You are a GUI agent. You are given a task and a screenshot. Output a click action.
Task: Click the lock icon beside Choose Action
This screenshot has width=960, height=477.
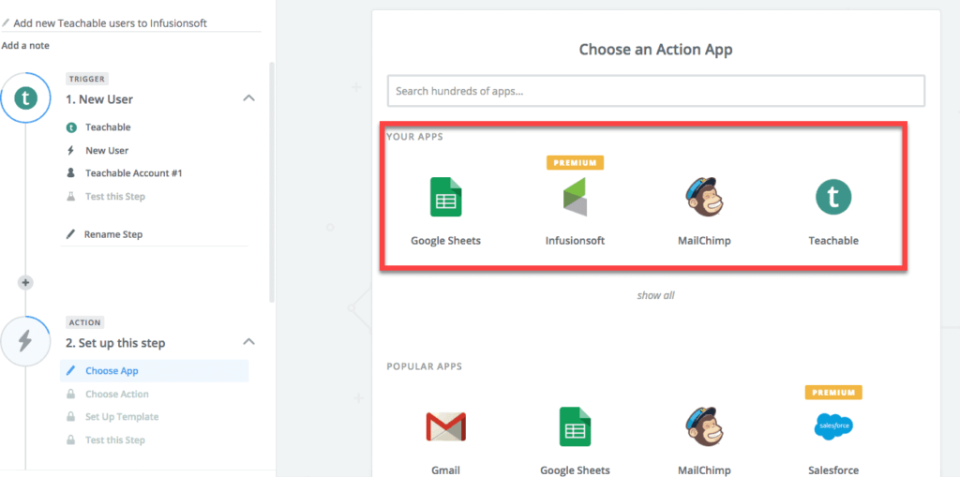click(71, 394)
